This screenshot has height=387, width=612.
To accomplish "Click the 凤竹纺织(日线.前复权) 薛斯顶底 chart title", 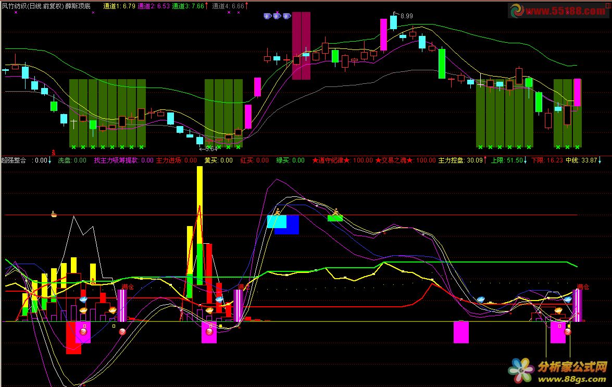I will (46, 6).
